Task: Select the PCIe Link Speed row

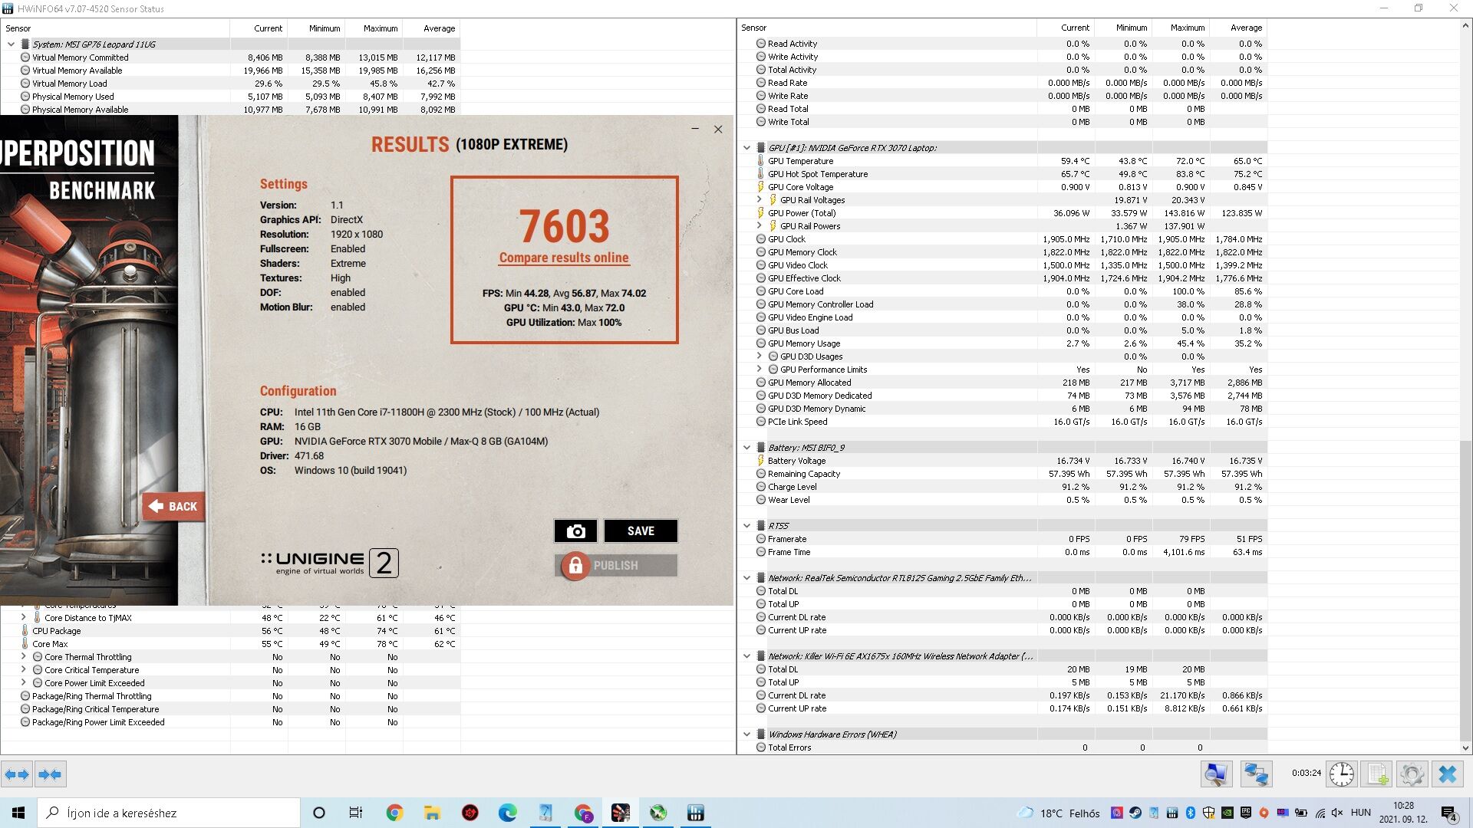Action: (1002, 422)
